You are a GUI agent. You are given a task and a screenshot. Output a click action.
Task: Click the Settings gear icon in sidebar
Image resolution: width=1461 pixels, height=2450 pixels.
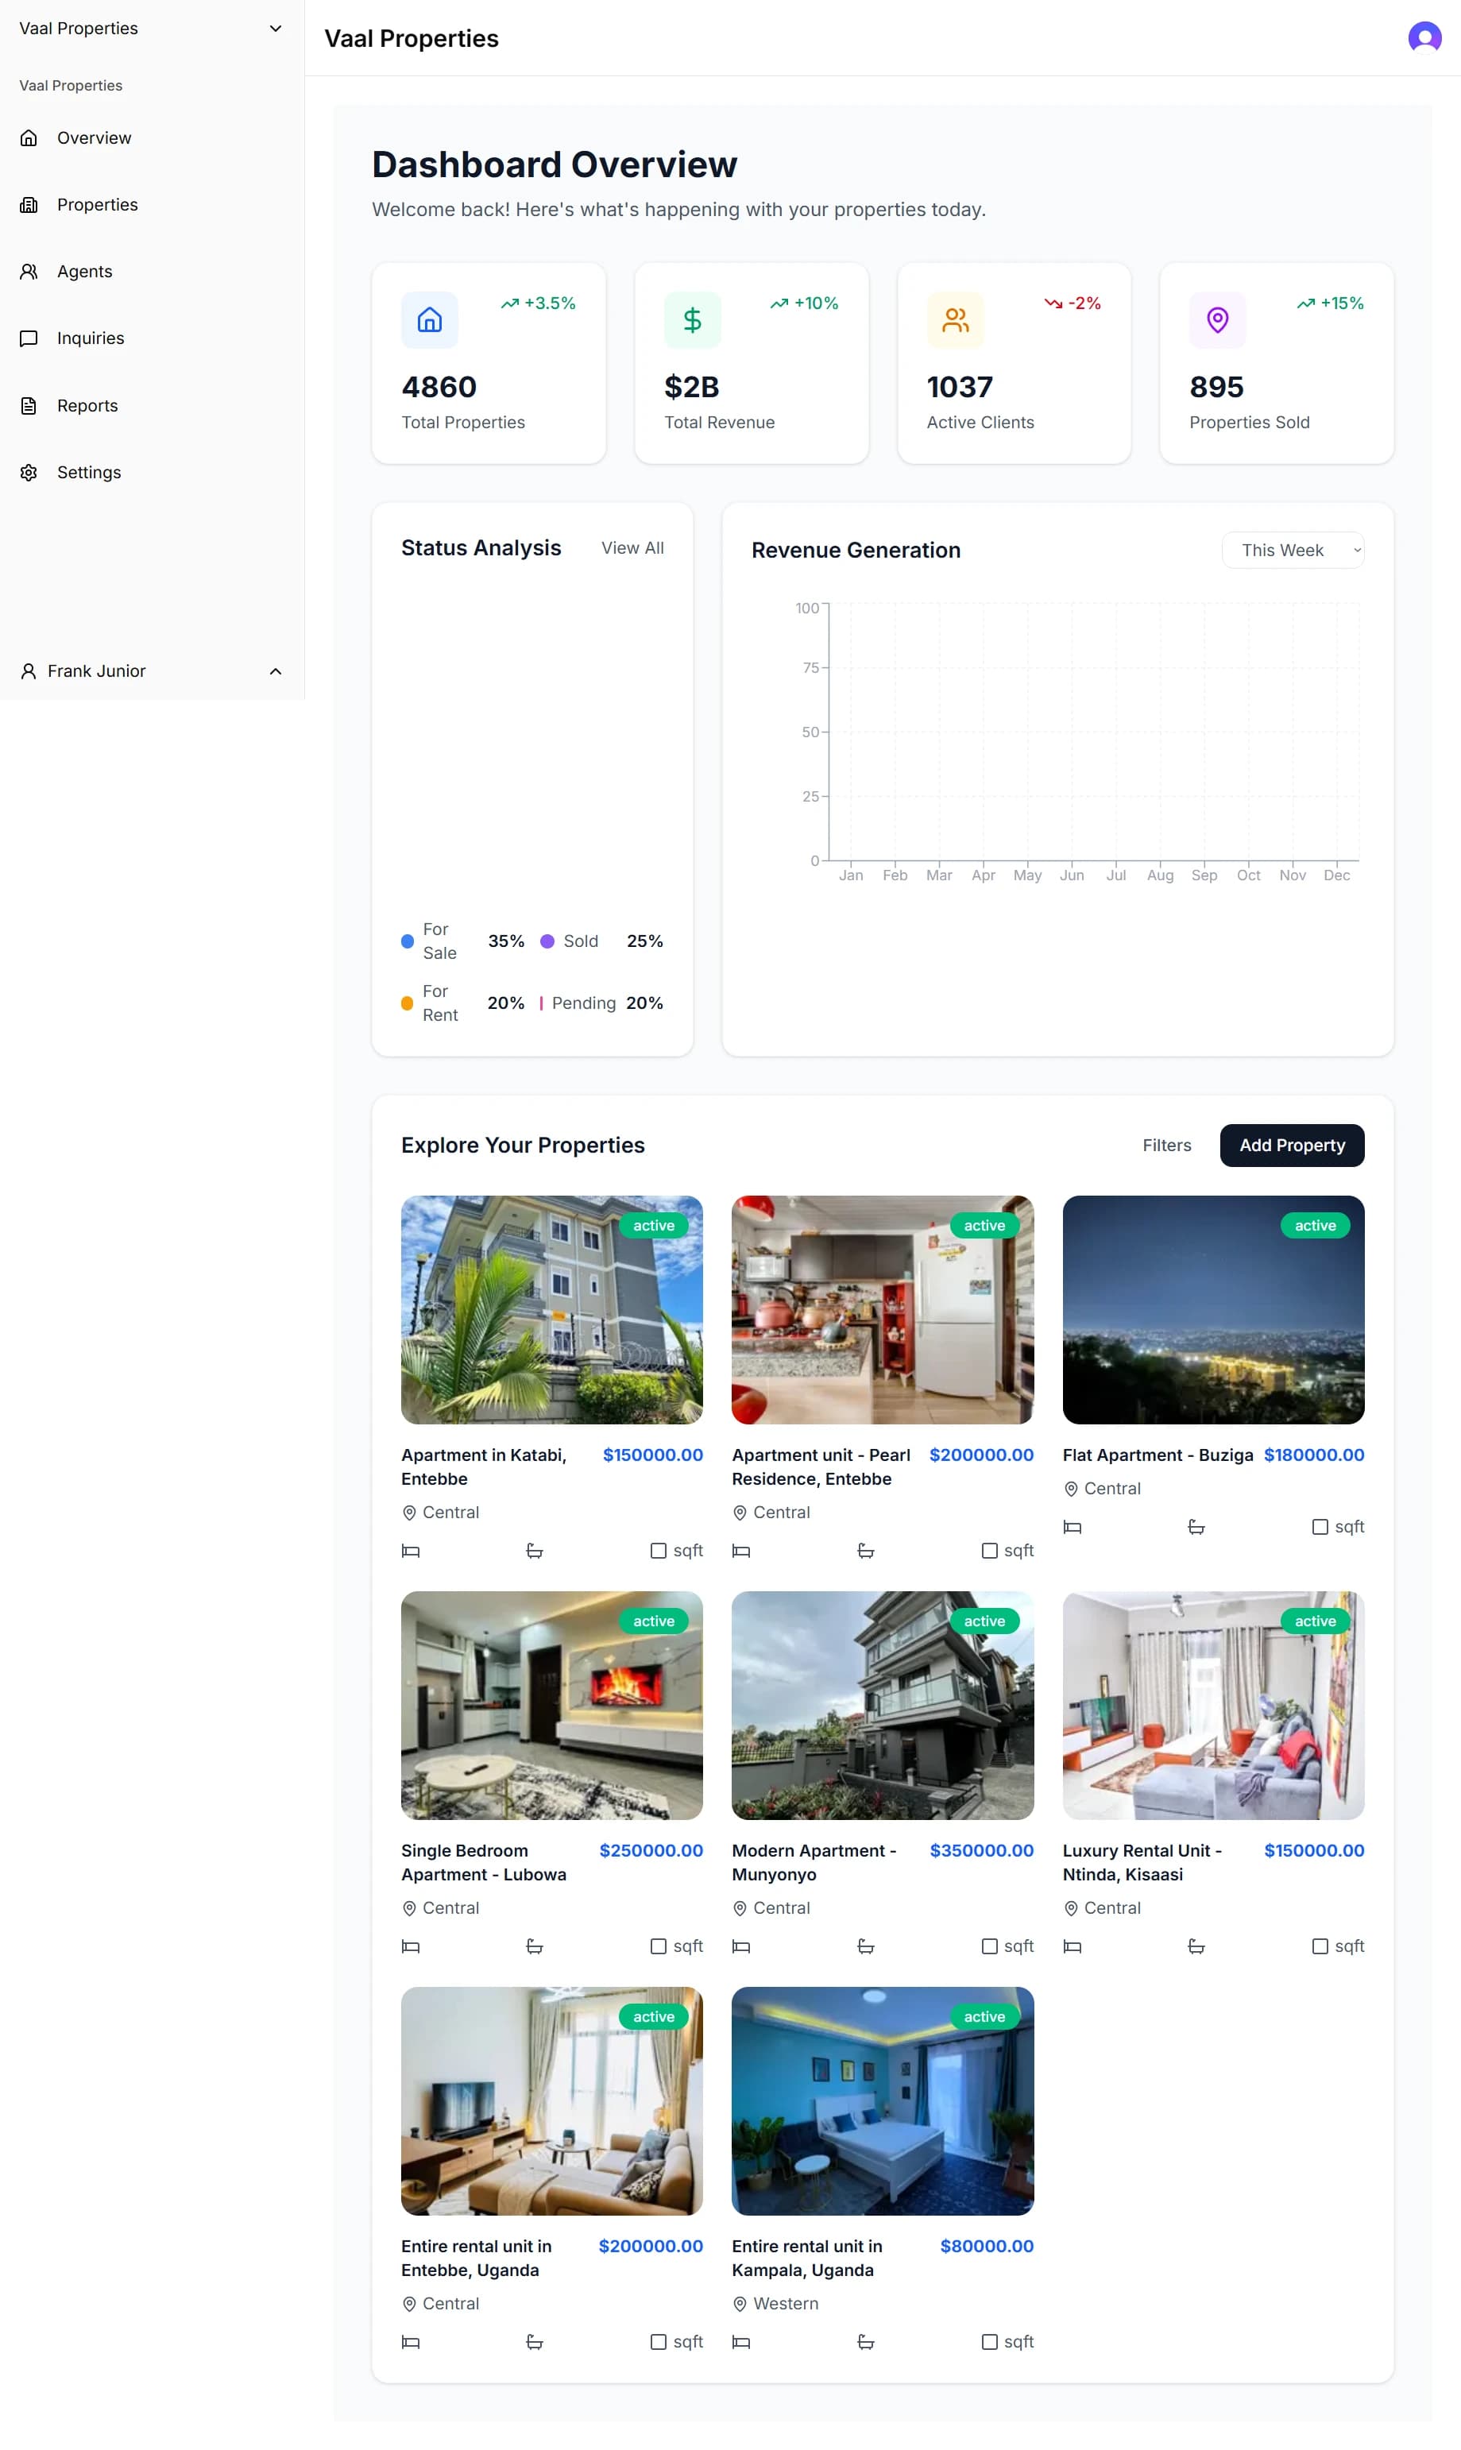(x=29, y=473)
